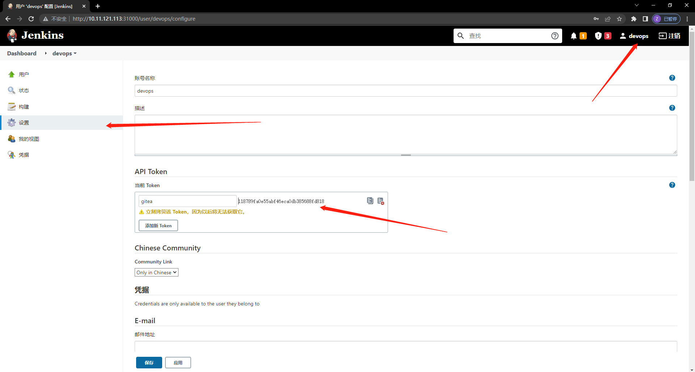The image size is (695, 372).
Task: Open the browser side panel icon
Action: click(x=645, y=19)
